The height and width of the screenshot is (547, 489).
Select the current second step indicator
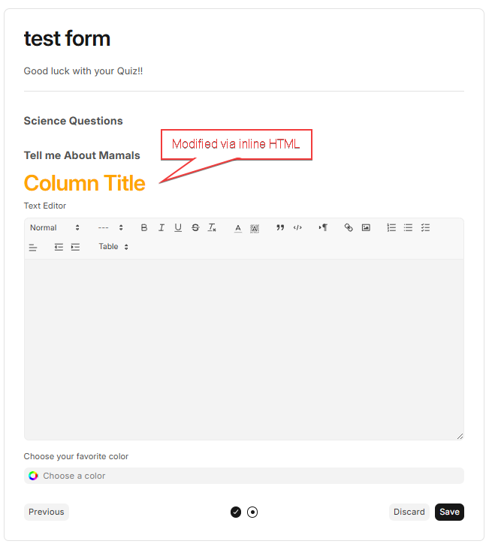click(x=252, y=512)
